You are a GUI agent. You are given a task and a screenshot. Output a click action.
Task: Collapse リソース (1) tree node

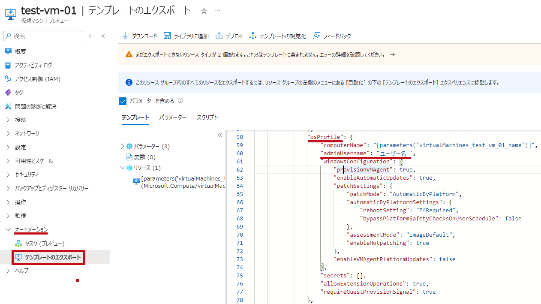click(123, 168)
